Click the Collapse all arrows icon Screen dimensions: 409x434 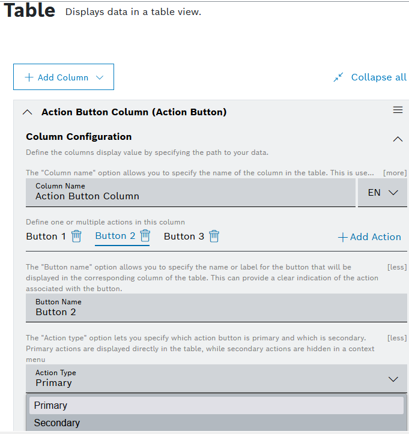pyautogui.click(x=339, y=77)
